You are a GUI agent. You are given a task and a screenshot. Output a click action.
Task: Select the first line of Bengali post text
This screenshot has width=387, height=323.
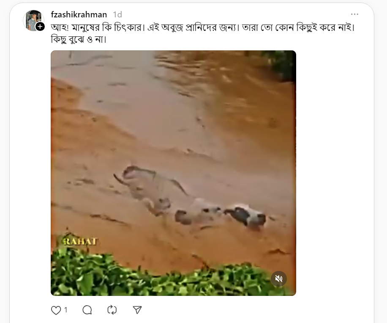[x=203, y=27]
